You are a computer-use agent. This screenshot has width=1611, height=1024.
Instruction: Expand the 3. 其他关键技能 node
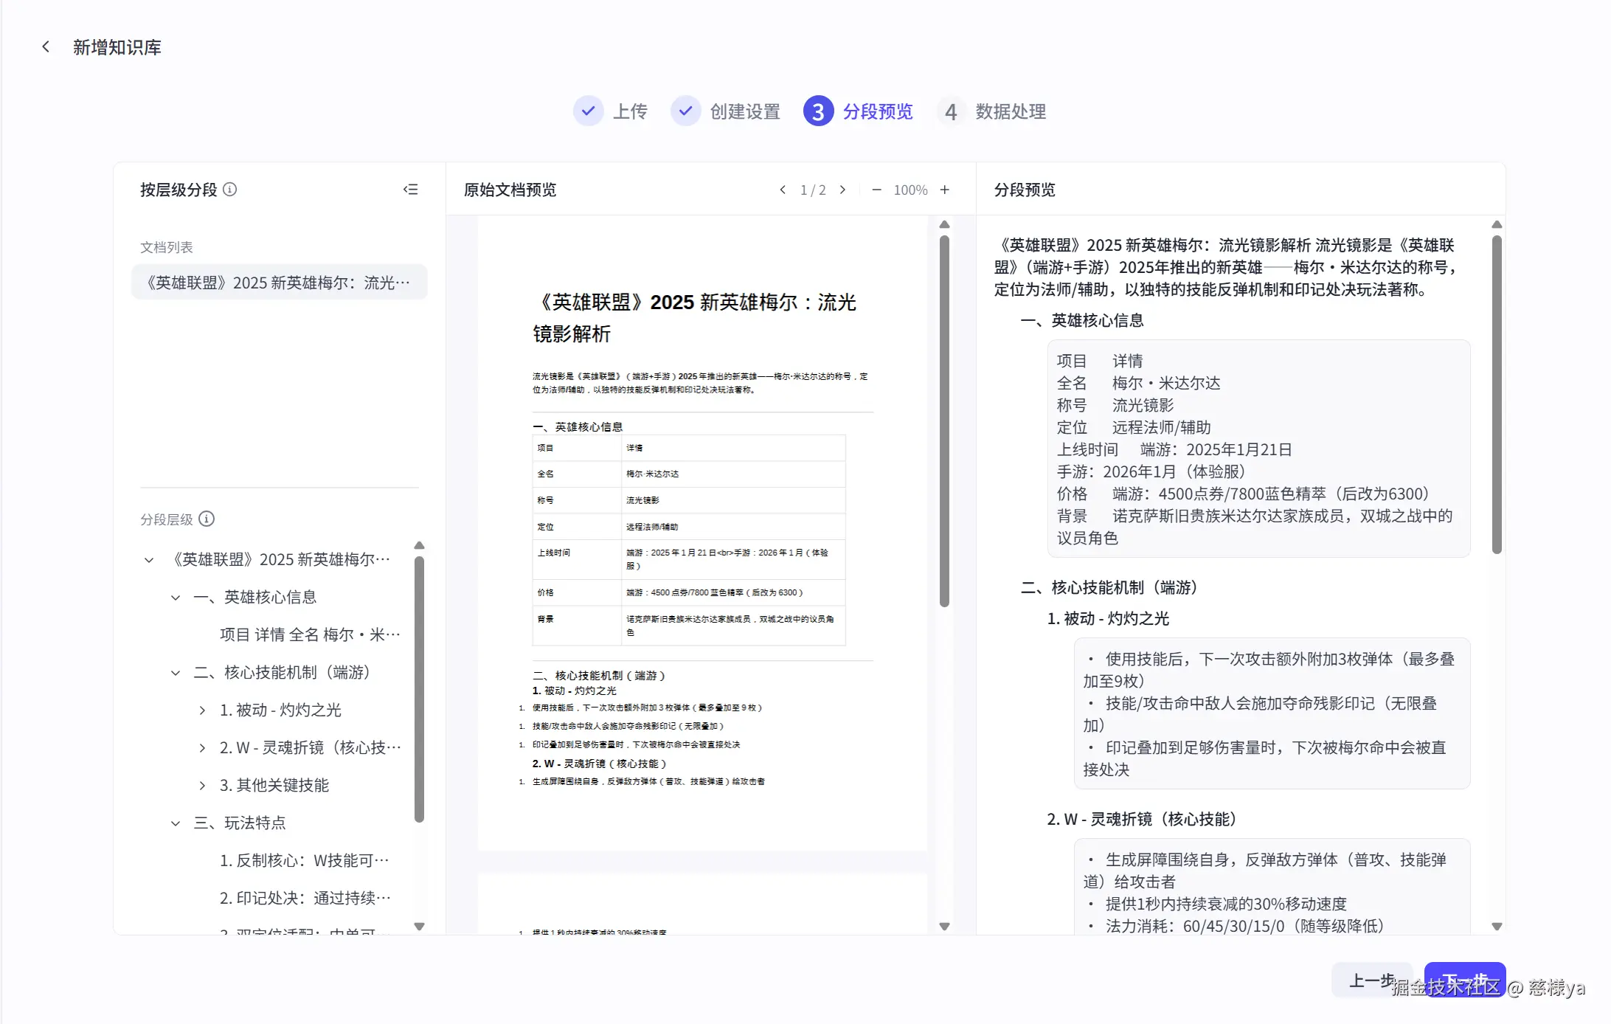(202, 785)
